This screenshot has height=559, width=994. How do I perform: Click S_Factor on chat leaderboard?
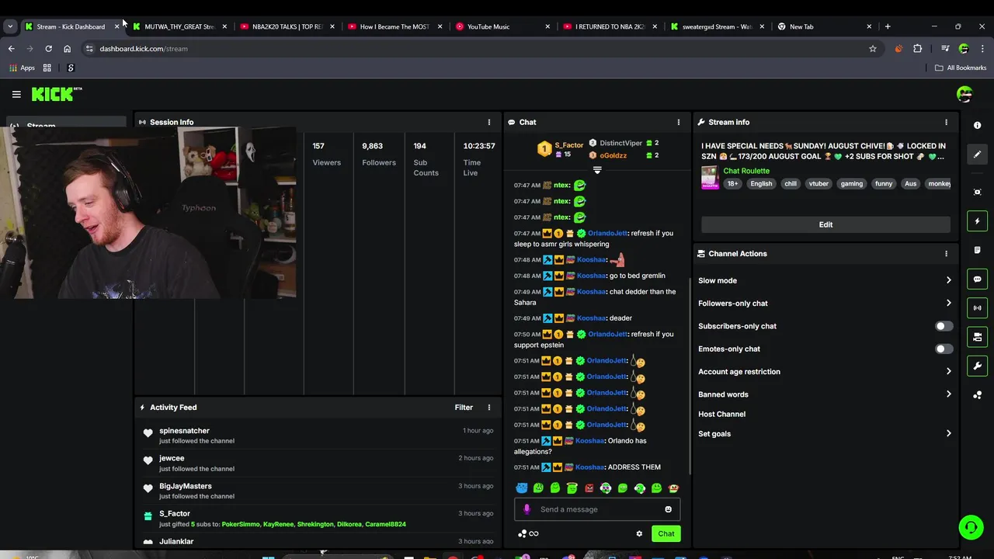[x=569, y=145]
